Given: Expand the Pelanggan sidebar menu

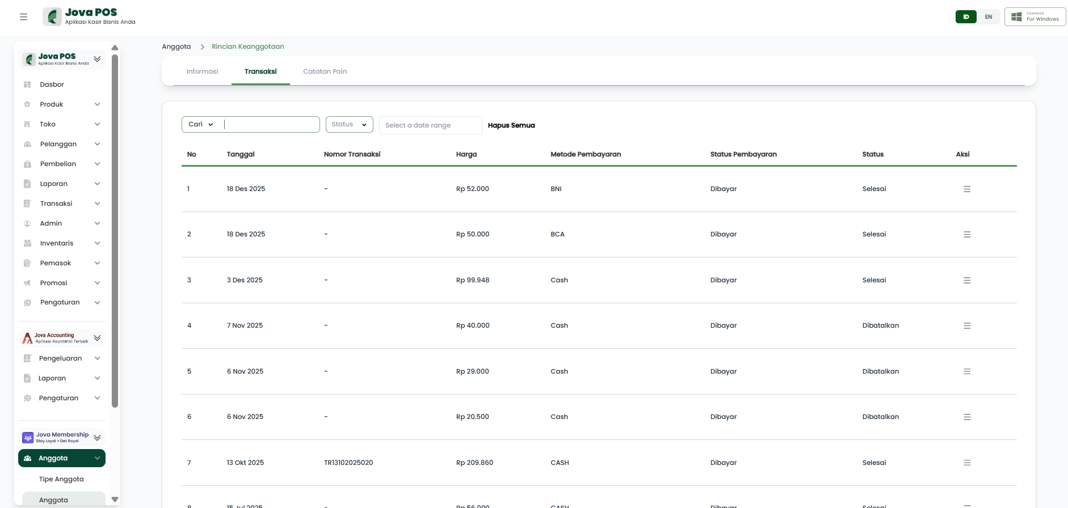Looking at the screenshot, I should pyautogui.click(x=62, y=144).
